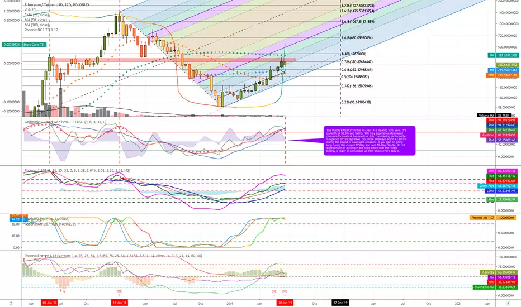
Task: Click the 1.618(660.09930054) Fibonacci label
Action: click(x=357, y=38)
